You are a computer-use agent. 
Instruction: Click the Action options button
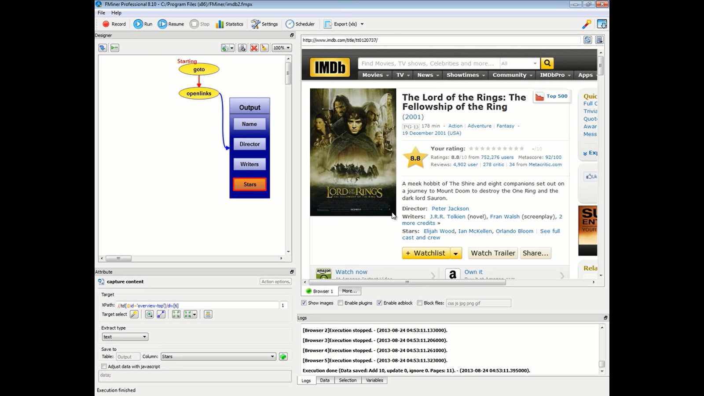[275, 282]
